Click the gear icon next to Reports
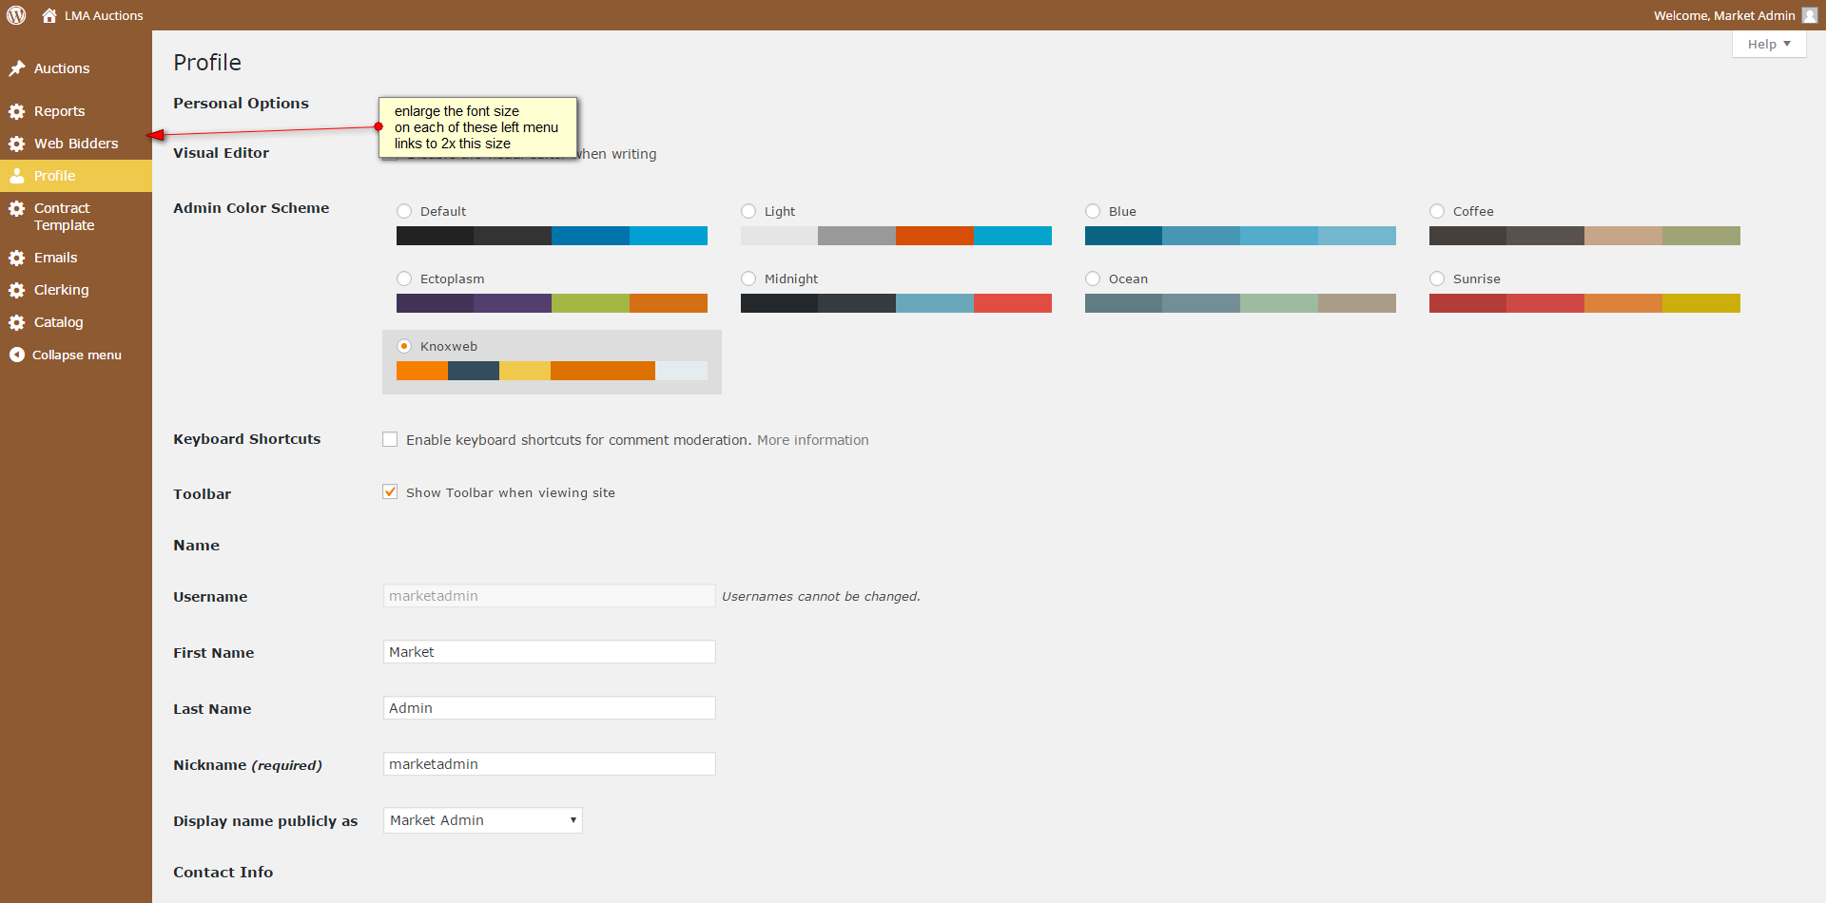1826x903 pixels. (17, 111)
